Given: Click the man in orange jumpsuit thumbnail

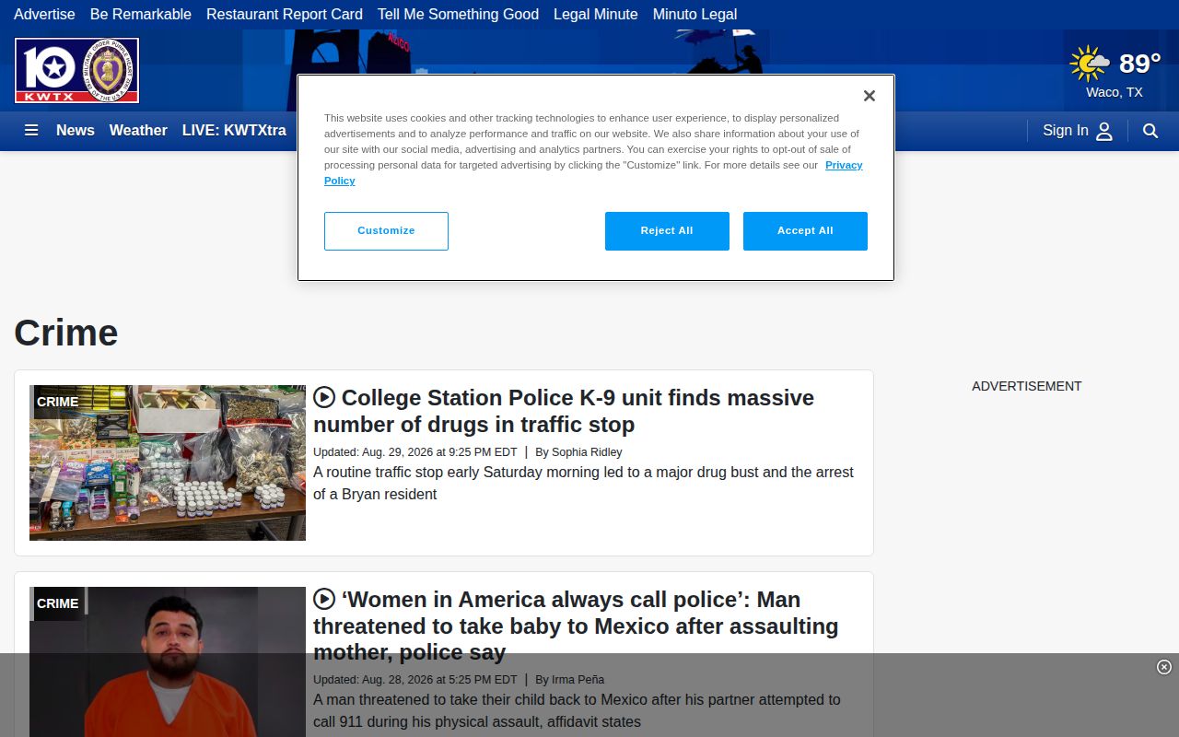Looking at the screenshot, I should [168, 661].
